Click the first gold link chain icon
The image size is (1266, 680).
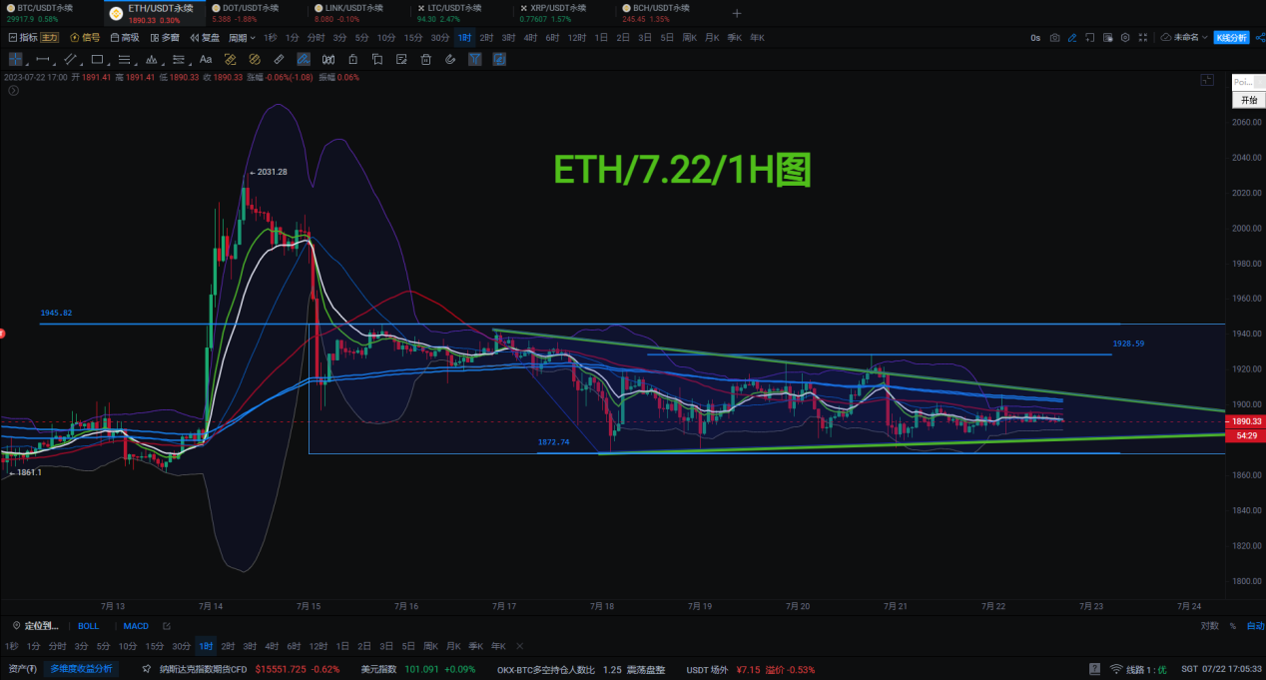[230, 59]
